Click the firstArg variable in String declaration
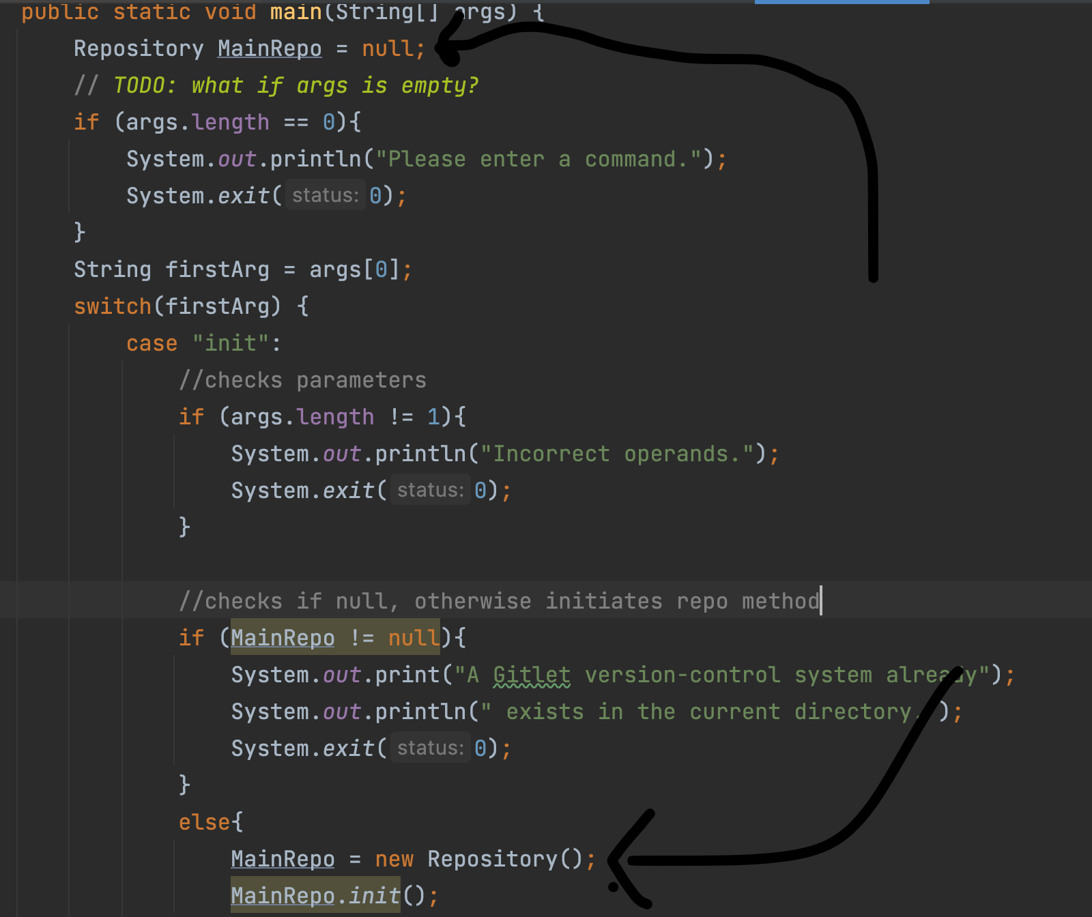The image size is (1092, 917). (217, 270)
